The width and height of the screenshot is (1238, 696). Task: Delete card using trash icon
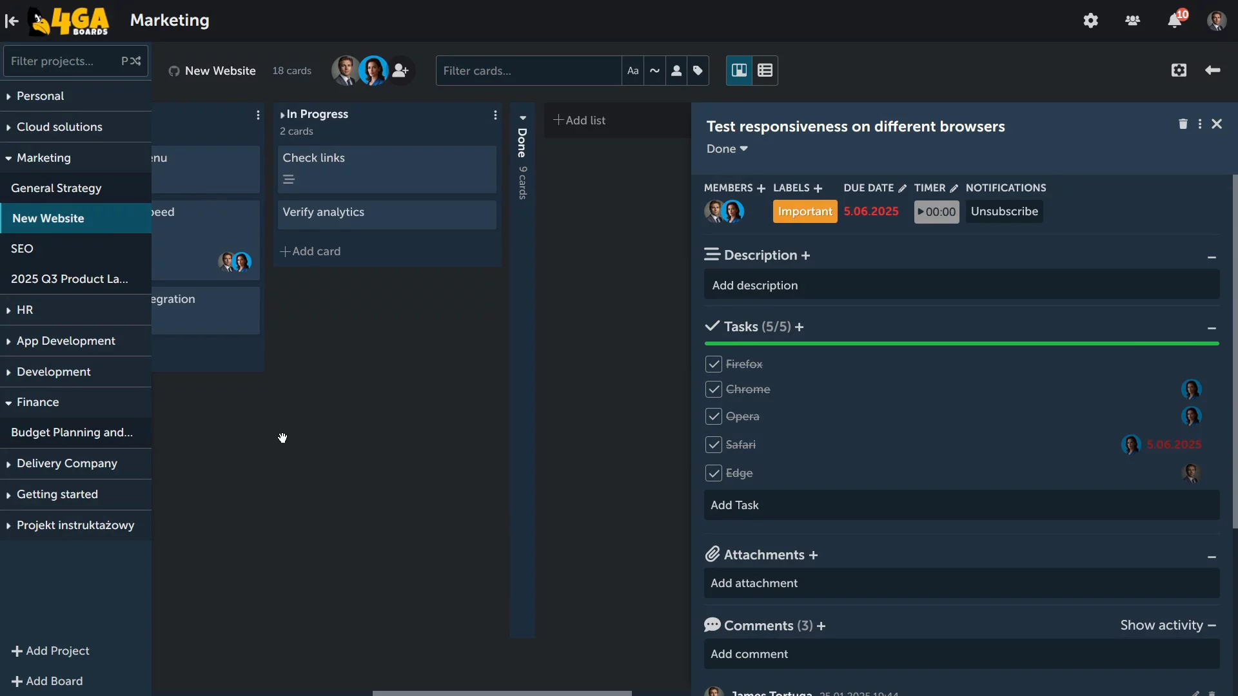click(1183, 124)
